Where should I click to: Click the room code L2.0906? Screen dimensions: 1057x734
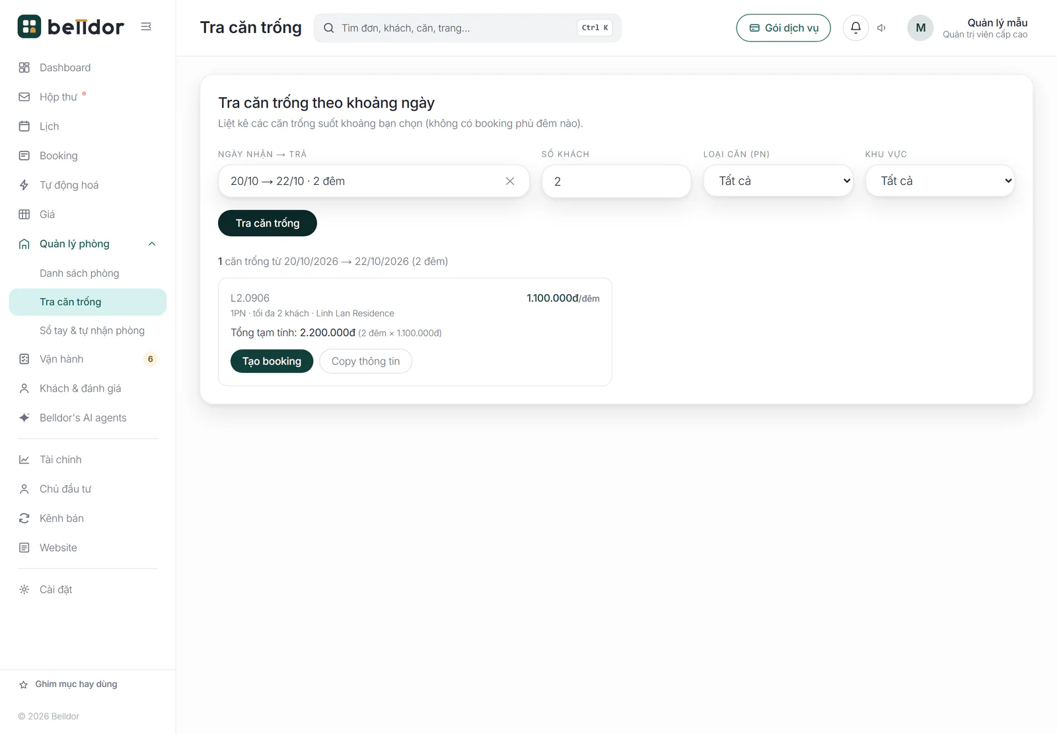coord(250,298)
